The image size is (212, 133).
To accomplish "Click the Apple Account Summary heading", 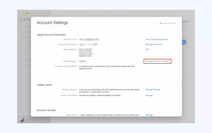I will tap(51, 35).
